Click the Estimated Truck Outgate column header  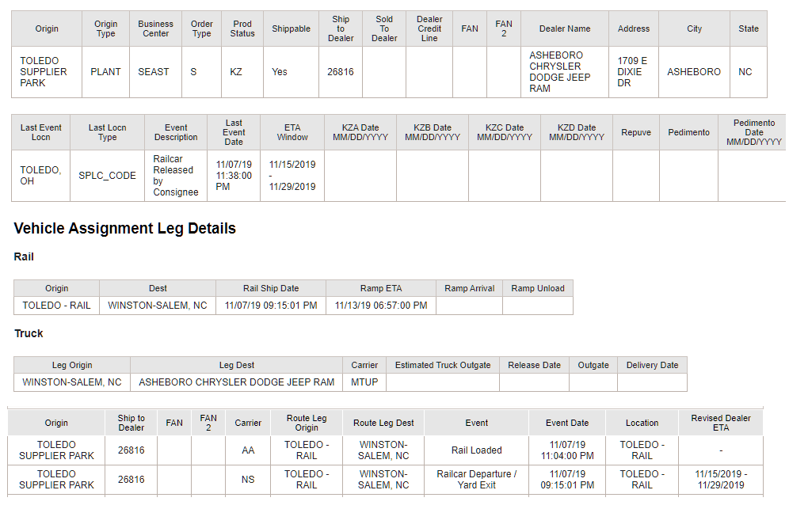(x=443, y=365)
